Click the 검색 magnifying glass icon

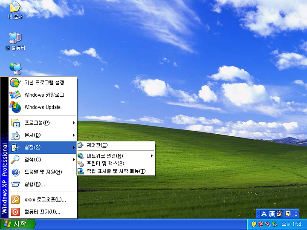[x=15, y=160]
